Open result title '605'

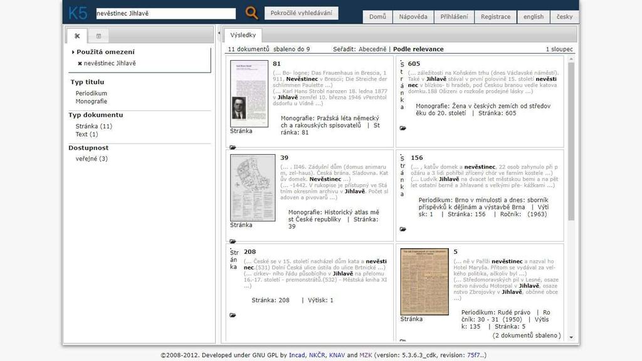[x=414, y=64]
